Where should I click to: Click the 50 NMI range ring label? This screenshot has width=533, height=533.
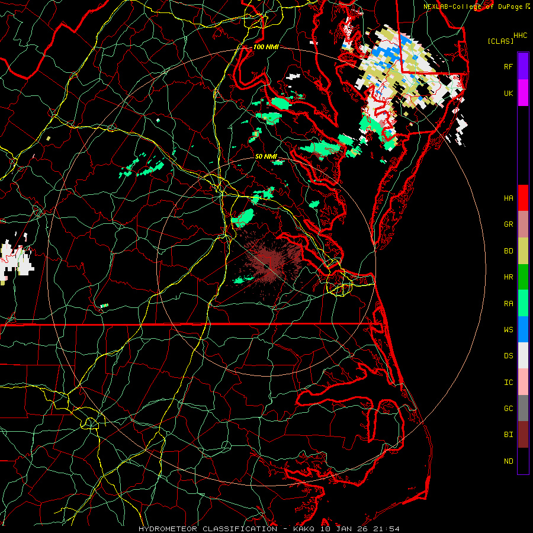pyautogui.click(x=266, y=156)
